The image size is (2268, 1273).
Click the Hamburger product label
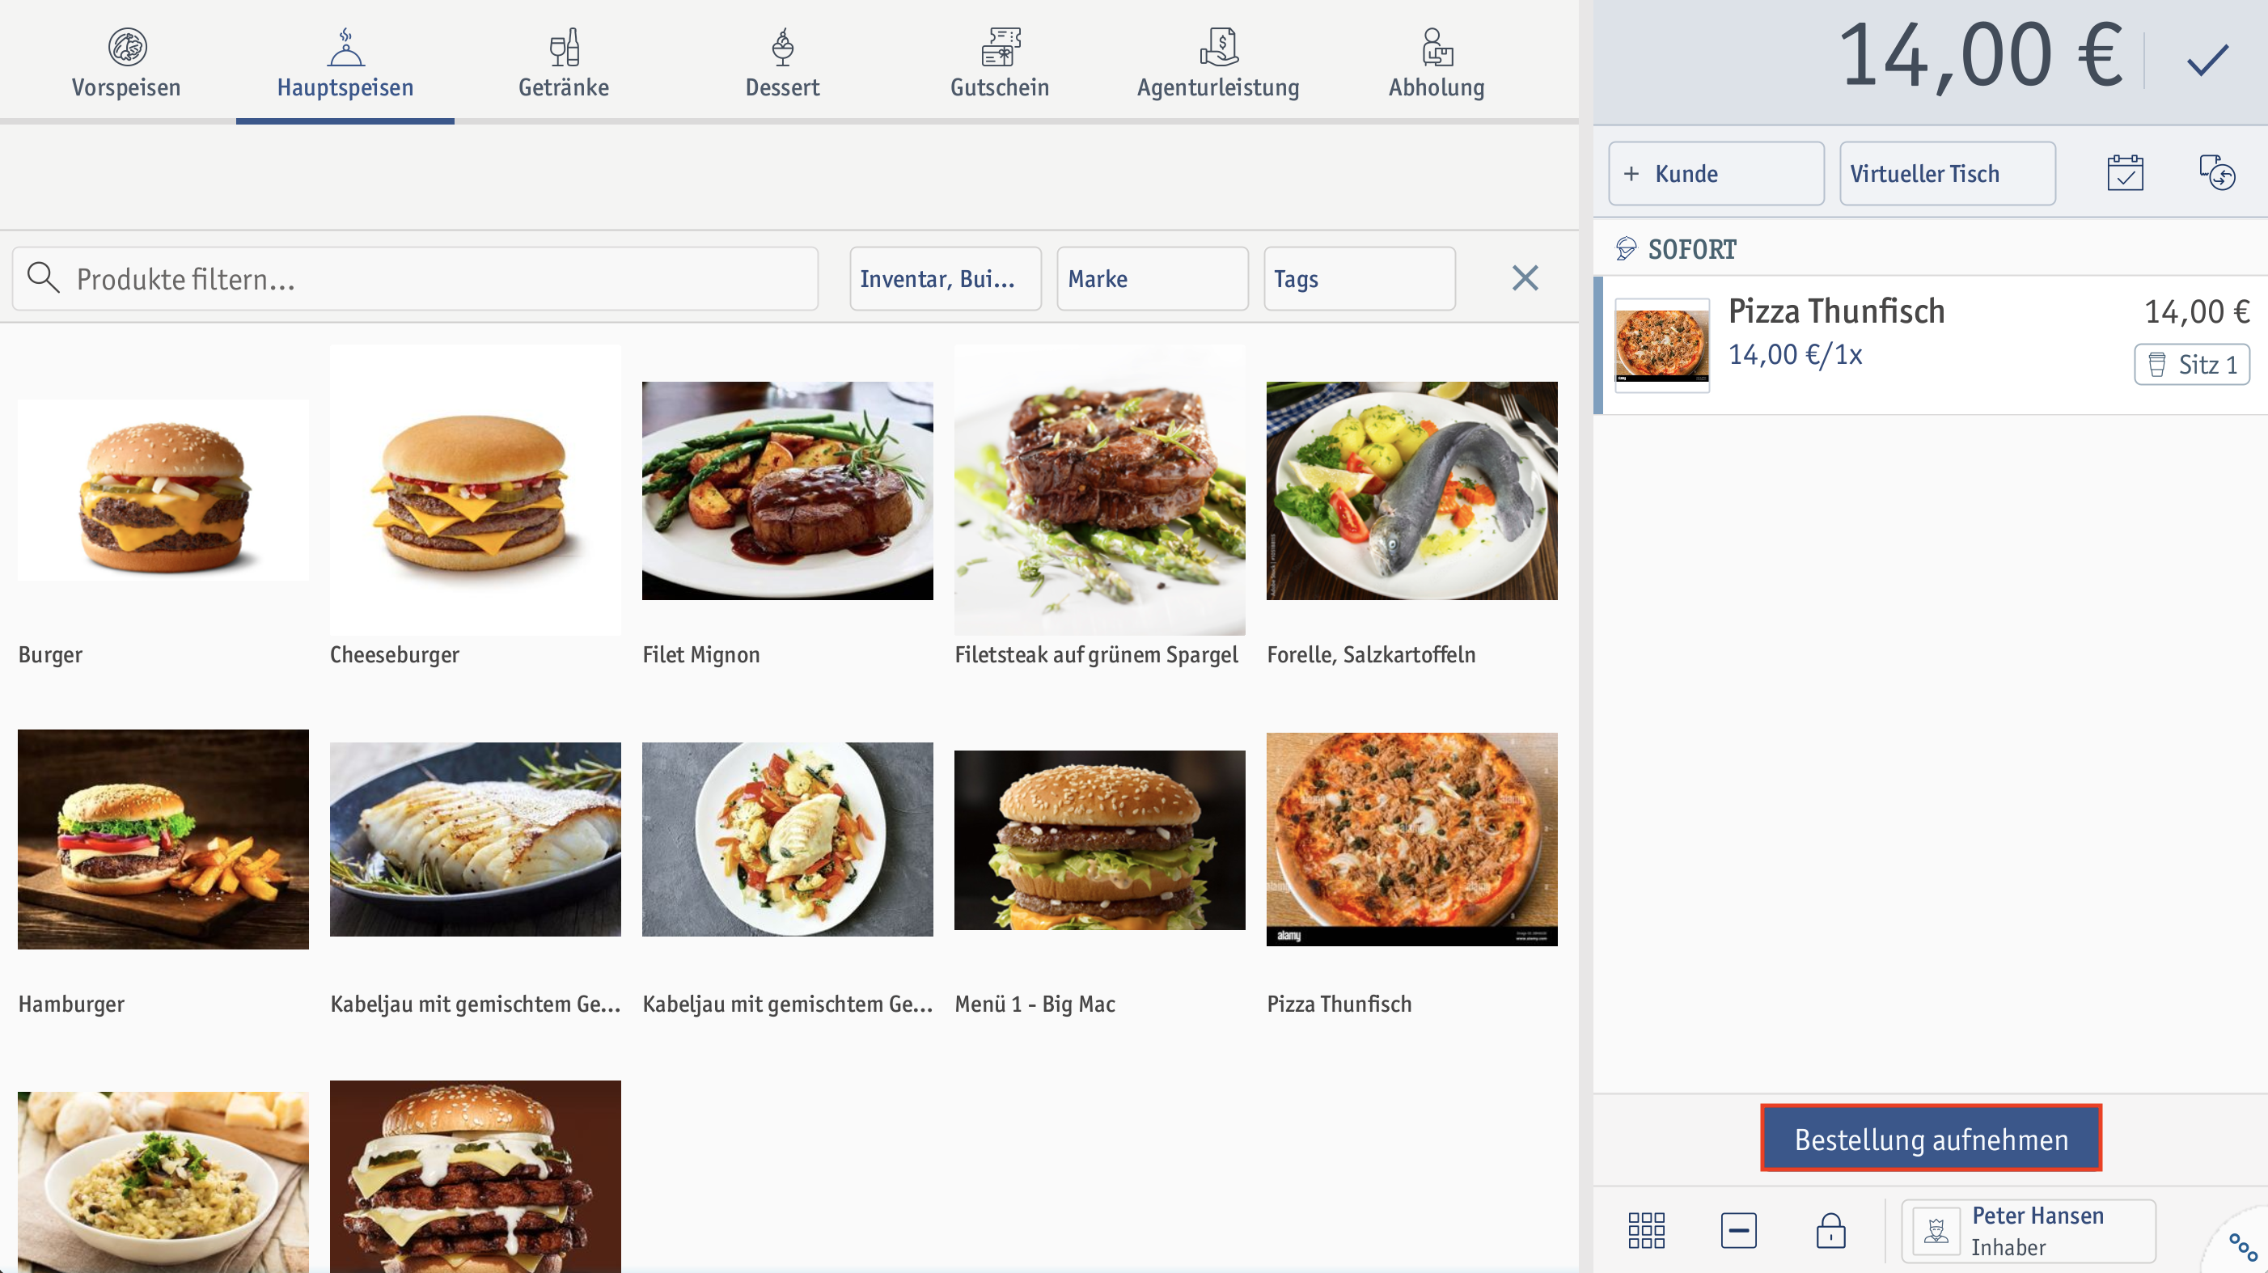coord(71,1004)
